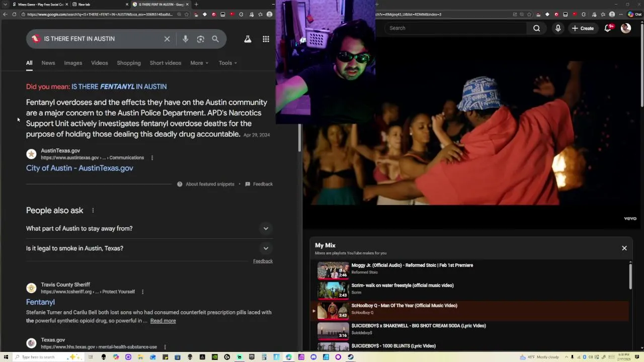The width and height of the screenshot is (644, 362).
Task: Expand 'What part of Austin to stay away from?'
Action: click(149, 228)
